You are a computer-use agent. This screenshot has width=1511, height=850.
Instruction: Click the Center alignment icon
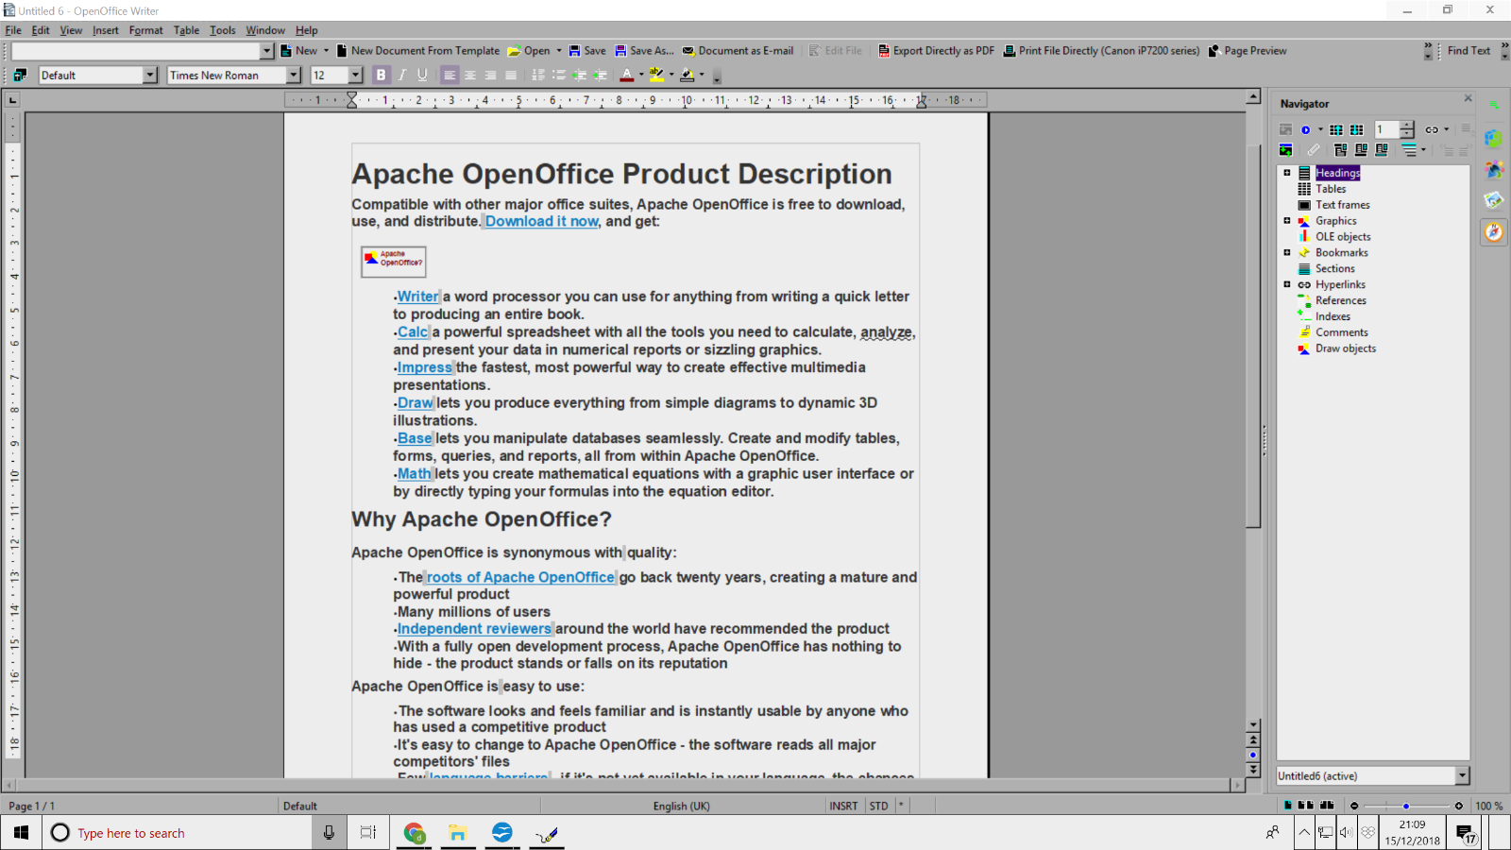click(470, 76)
